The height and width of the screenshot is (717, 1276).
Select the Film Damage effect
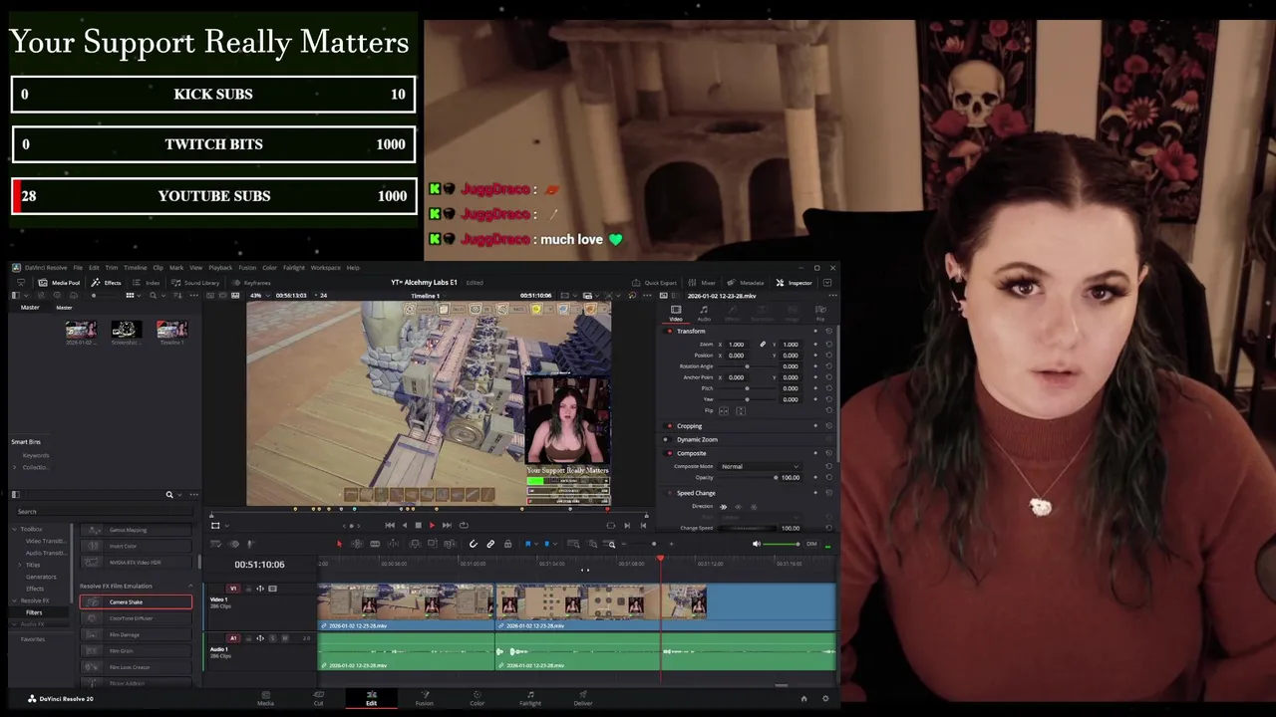[136, 634]
